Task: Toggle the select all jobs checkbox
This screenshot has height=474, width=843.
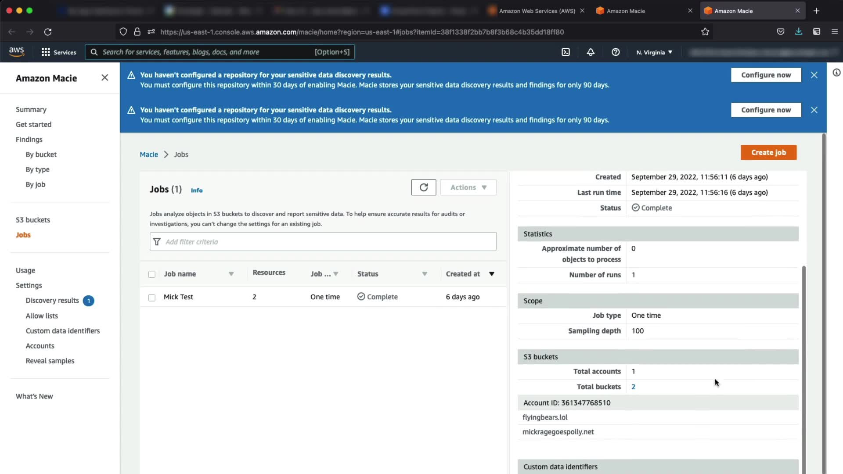Action: 152,274
